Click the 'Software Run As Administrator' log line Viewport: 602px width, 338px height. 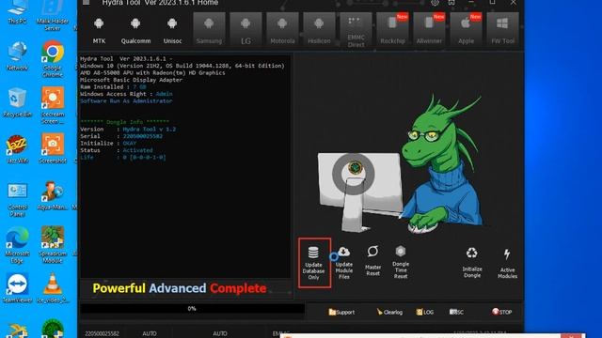pos(126,100)
